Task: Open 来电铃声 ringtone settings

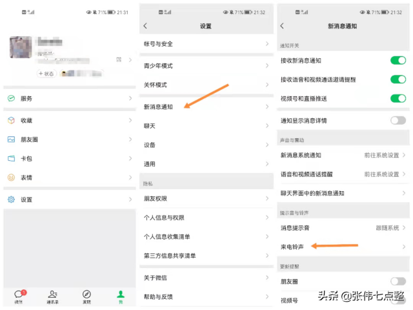Action: point(343,247)
